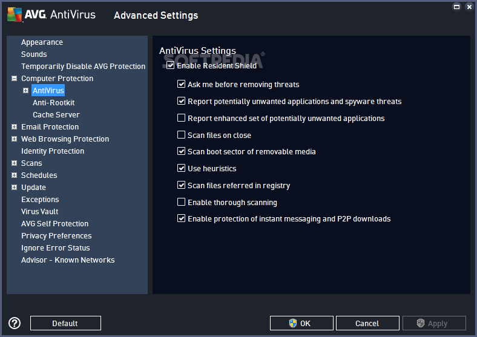Viewport: 477px width, 337px height.
Task: Open Cache Server settings
Action: click(x=56, y=115)
